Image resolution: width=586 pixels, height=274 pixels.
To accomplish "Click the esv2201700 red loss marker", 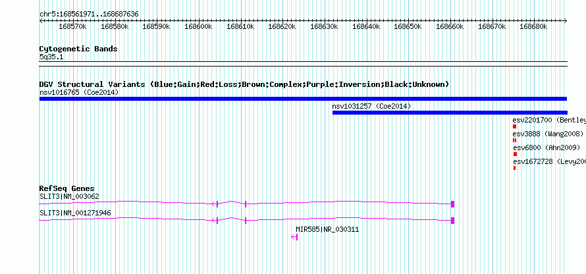I will pos(515,126).
